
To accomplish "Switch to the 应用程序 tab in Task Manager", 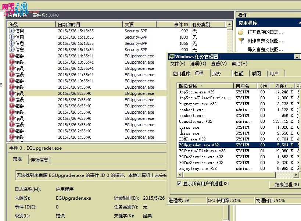I will coord(181,74).
